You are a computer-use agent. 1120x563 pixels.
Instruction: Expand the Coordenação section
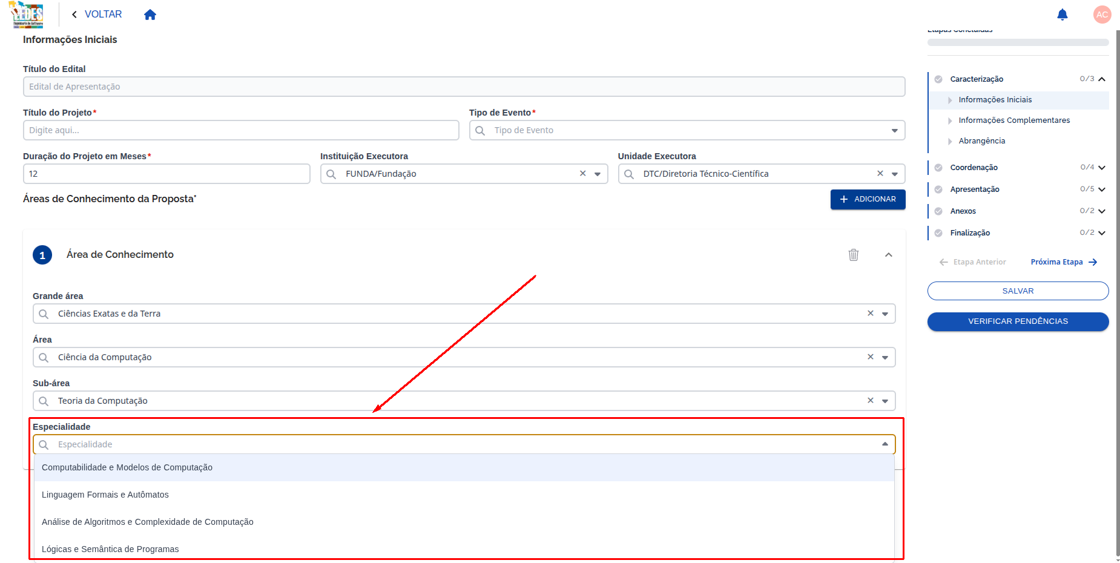[1102, 168]
